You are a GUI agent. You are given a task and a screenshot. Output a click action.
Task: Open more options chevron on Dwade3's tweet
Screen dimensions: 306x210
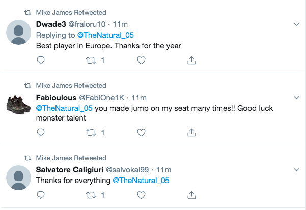[x=297, y=24]
